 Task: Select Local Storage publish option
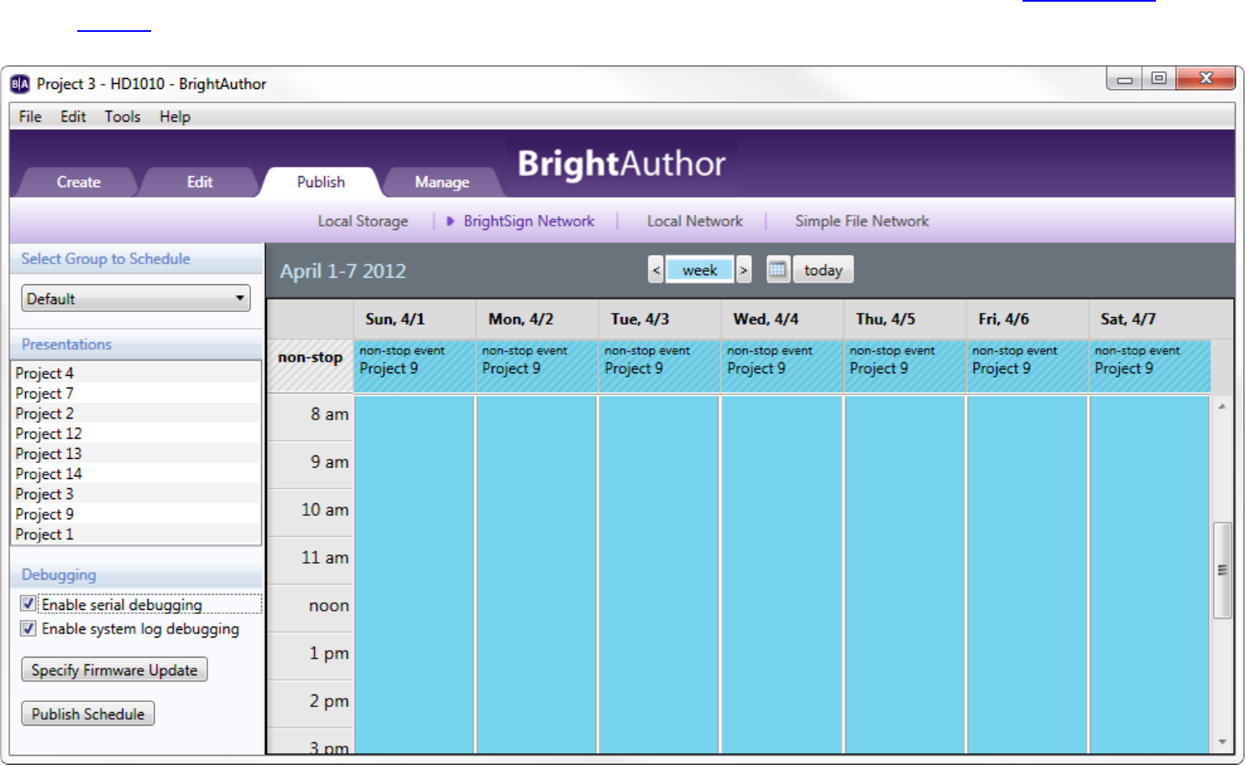363,221
